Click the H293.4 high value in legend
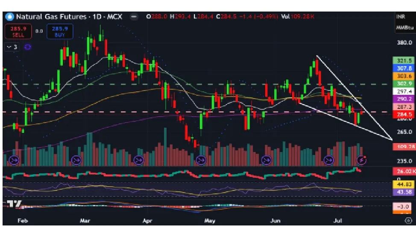The height and width of the screenshot is (234, 416). (x=180, y=17)
